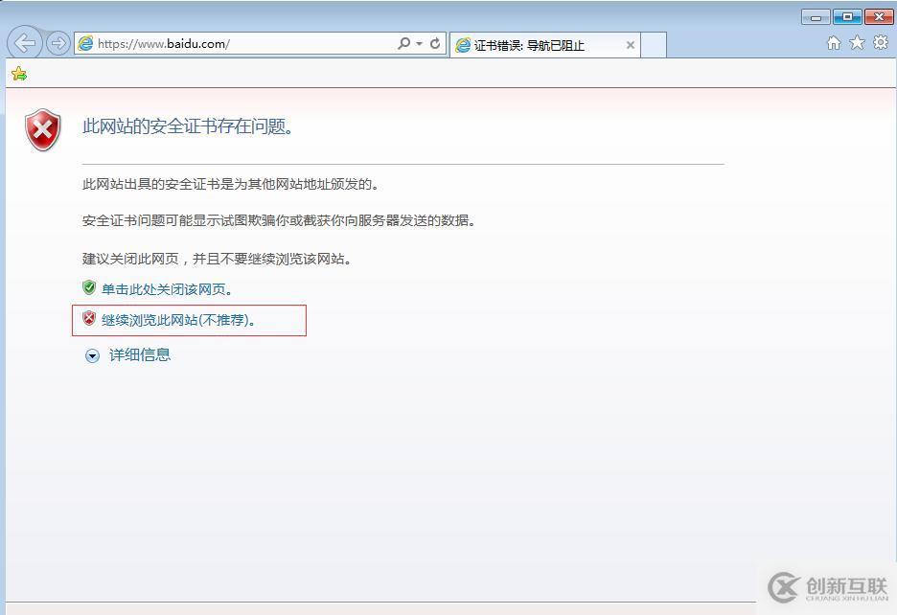Click the 单击此处关闭该网页 link
Image resolution: width=897 pixels, height=615 pixels.
pyautogui.click(x=166, y=289)
